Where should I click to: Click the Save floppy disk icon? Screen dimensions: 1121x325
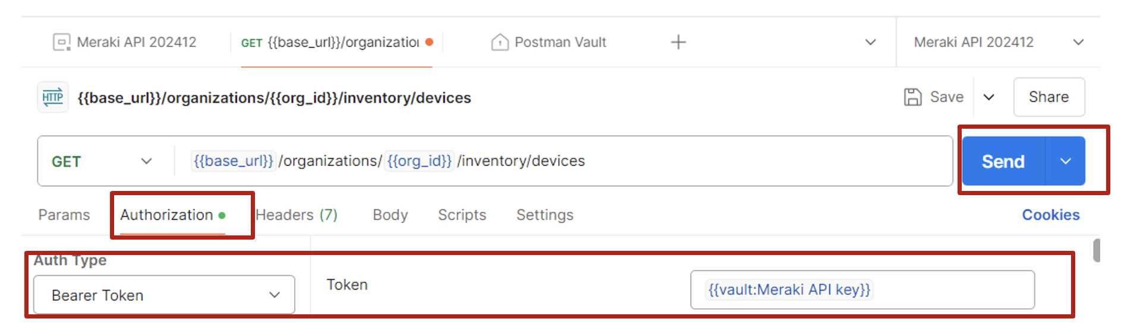pos(912,97)
